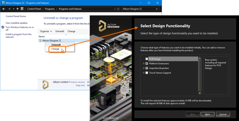This screenshot has width=239, height=121.
Task: Open Turn Windows features on or off
Action: pyautogui.click(x=20, y=29)
